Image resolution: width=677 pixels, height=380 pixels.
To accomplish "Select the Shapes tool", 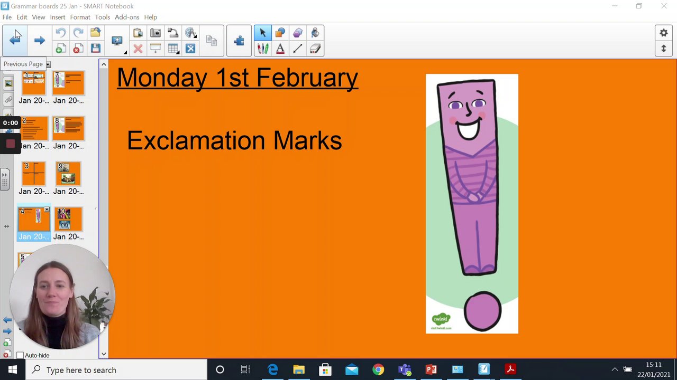I will [x=280, y=33].
